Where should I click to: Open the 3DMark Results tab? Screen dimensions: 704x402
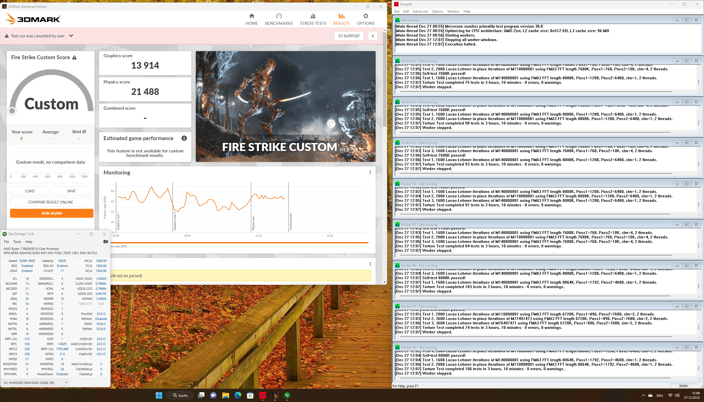[341, 20]
